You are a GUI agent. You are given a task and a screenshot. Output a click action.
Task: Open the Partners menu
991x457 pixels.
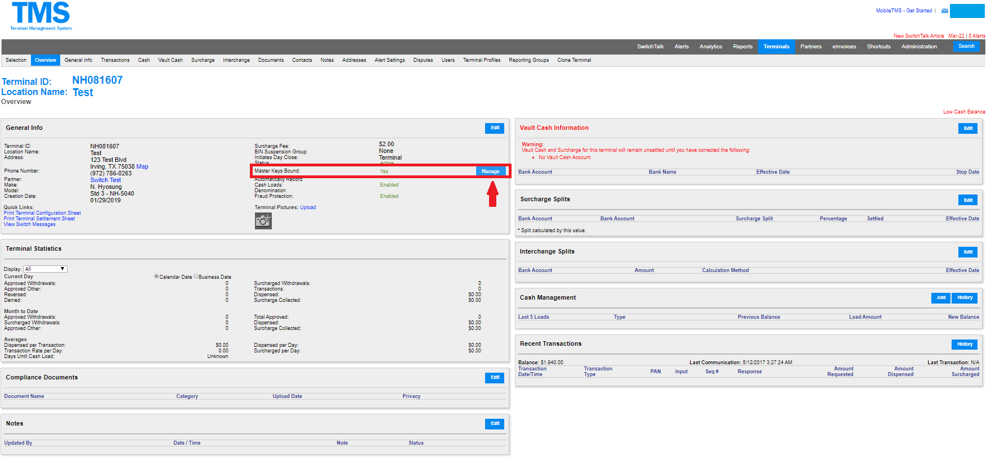click(x=811, y=47)
